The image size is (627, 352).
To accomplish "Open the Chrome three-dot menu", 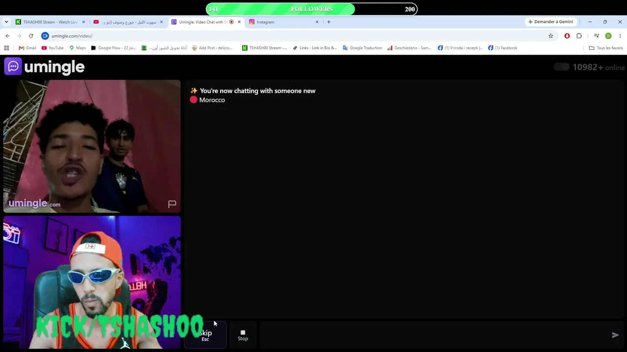I will coord(620,36).
